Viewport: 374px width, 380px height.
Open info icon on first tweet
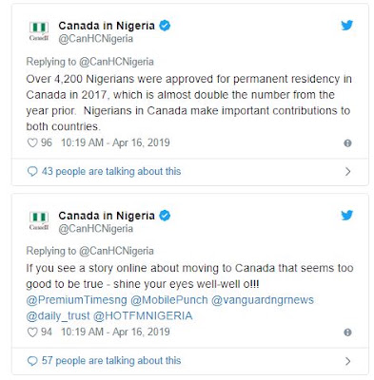click(x=347, y=143)
